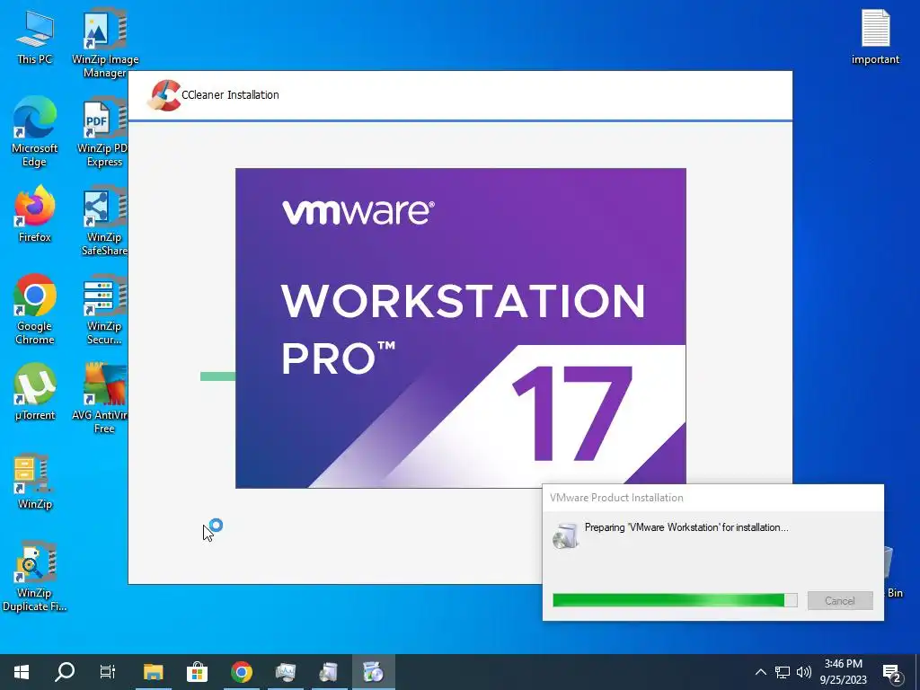Click the 3:46 PM clock and date
This screenshot has width=920, height=690.
tap(843, 672)
